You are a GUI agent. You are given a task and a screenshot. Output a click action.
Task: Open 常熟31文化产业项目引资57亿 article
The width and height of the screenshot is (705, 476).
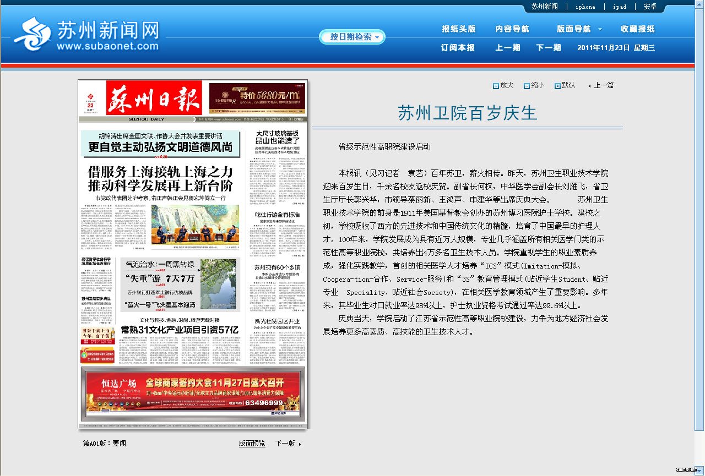tap(180, 330)
